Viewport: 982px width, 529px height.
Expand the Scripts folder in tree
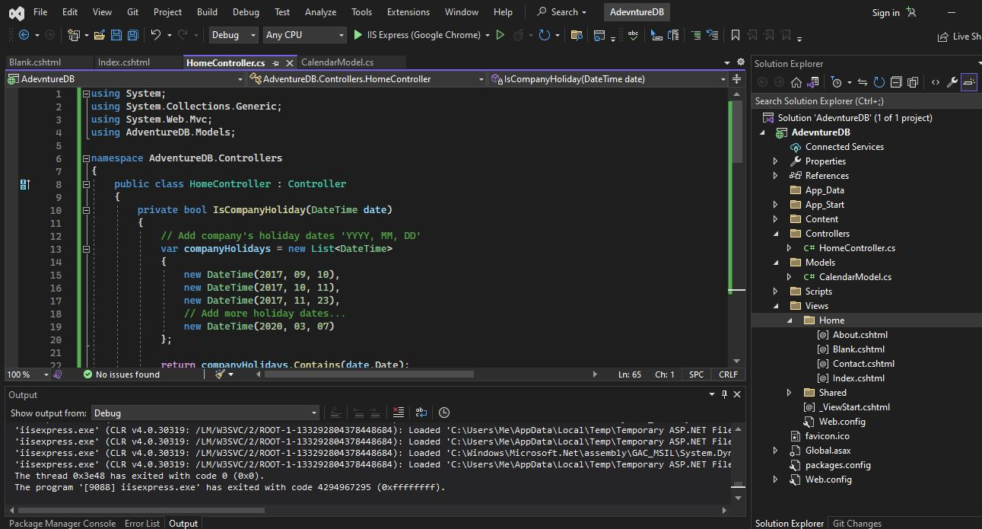(x=775, y=292)
